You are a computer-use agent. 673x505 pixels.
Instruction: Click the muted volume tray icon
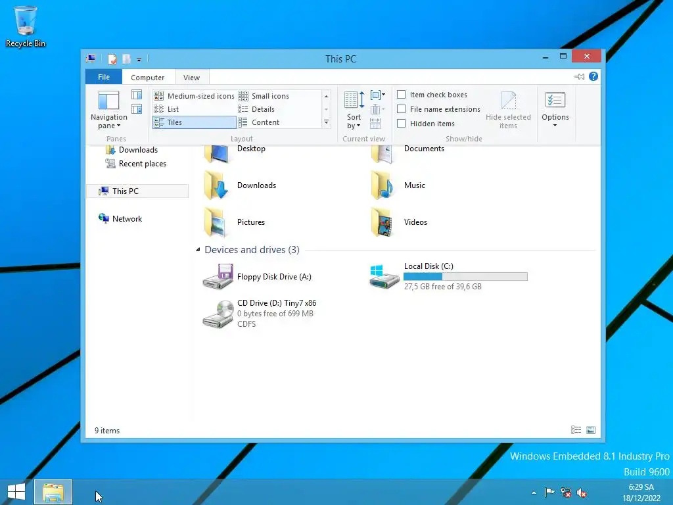tap(582, 493)
